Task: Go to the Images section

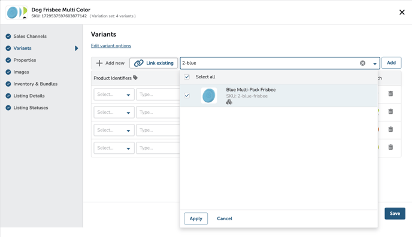Action: [x=21, y=72]
